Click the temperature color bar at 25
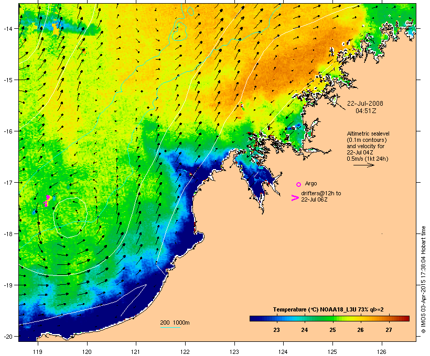This screenshot has height=356, width=430. point(332,318)
